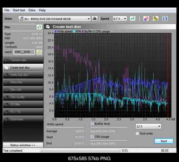The height and width of the screenshot is (162, 179).
Task: Open the Help menu
Action: (x=42, y=10)
